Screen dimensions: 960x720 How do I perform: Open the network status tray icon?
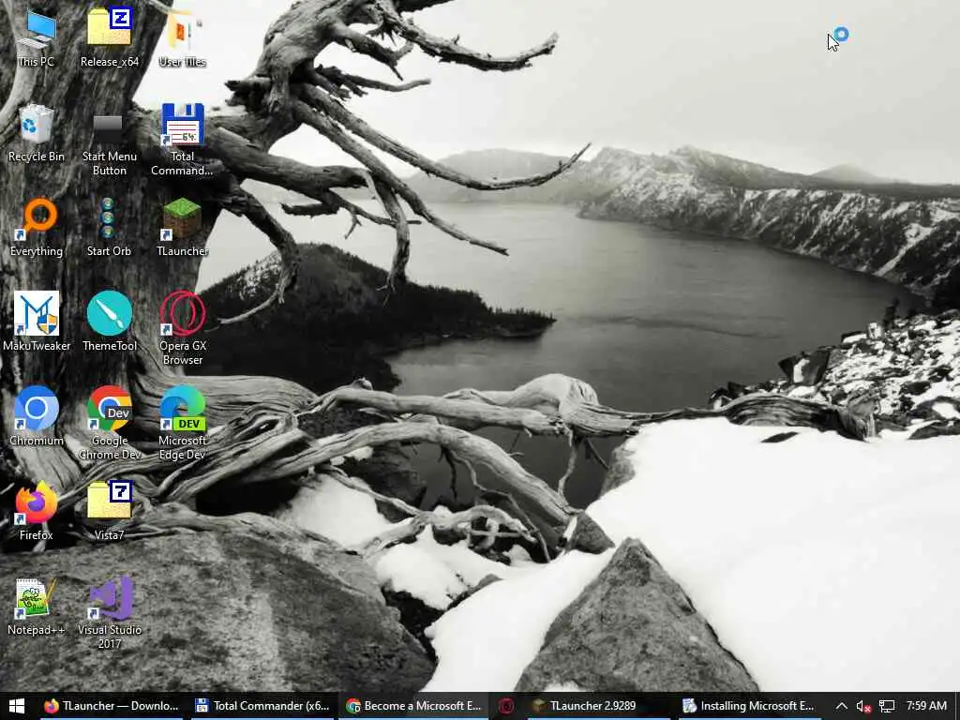tap(887, 706)
